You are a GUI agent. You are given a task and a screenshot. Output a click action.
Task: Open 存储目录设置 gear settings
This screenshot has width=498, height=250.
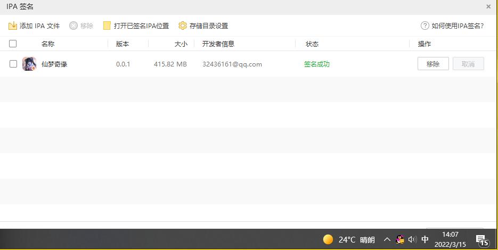click(x=183, y=26)
